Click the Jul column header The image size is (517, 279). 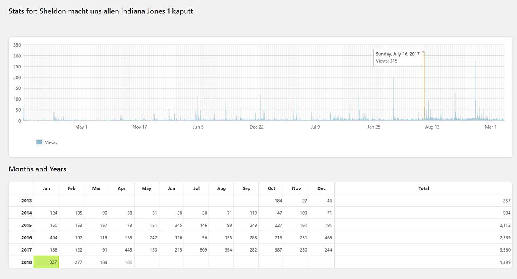(x=197, y=188)
